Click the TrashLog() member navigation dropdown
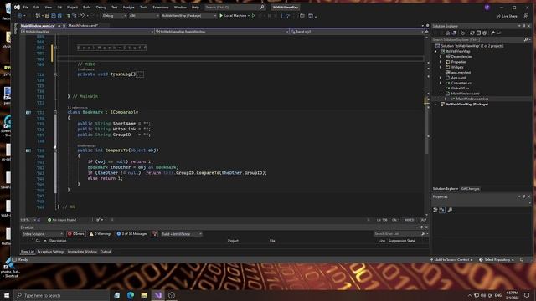 pos(356,32)
